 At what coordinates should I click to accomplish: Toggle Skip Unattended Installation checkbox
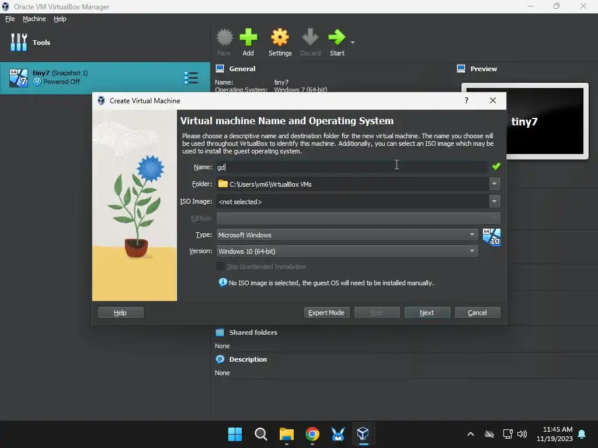[x=220, y=266]
